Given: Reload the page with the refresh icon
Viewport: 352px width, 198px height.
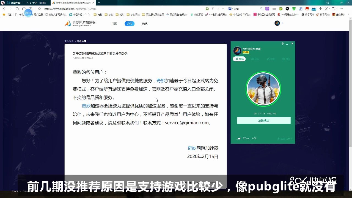Looking at the screenshot, I should pyautogui.click(x=17, y=9).
